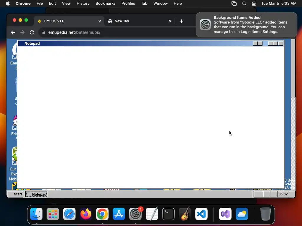Image resolution: width=302 pixels, height=226 pixels.
Task: Minimize Chrome with the yellow button
Action: pos(20,20)
